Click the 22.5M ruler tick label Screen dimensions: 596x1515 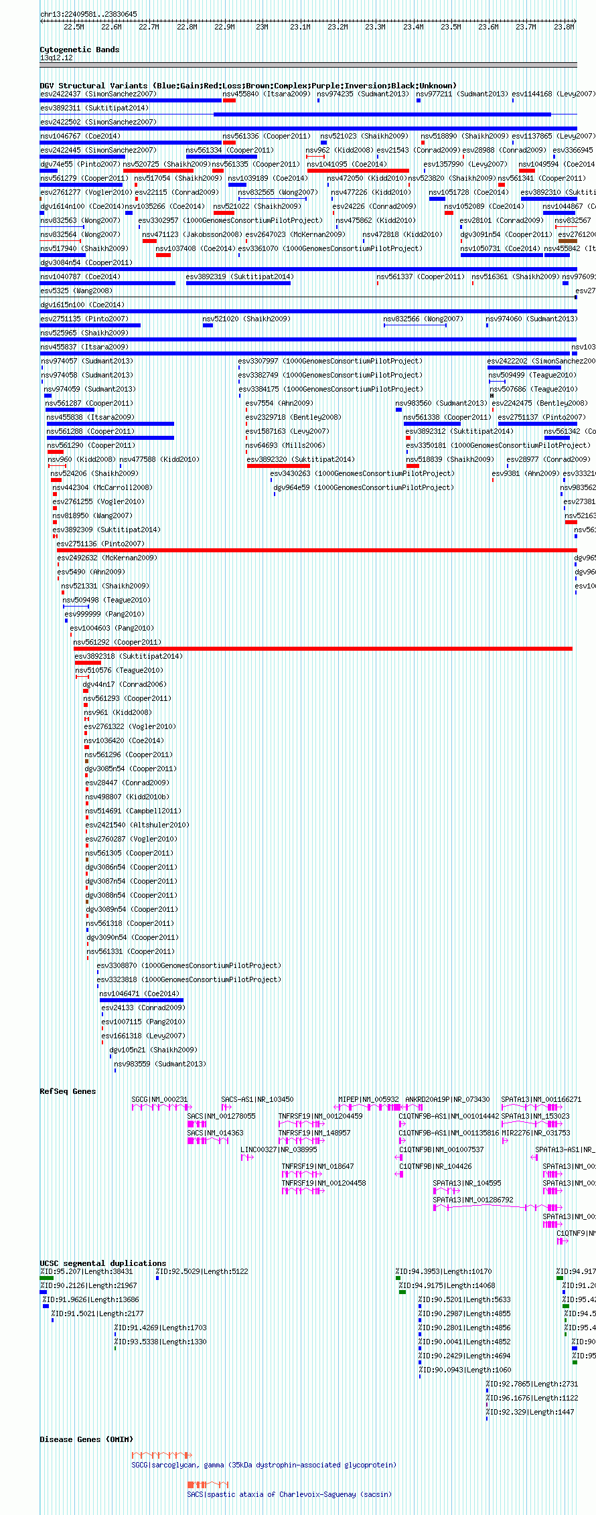point(74,27)
